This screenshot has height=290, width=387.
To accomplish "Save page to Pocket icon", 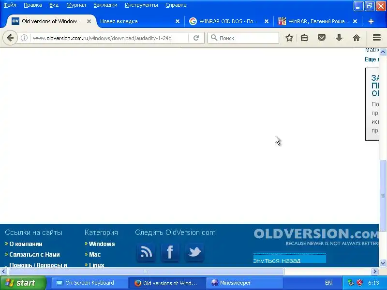I will coord(321,38).
